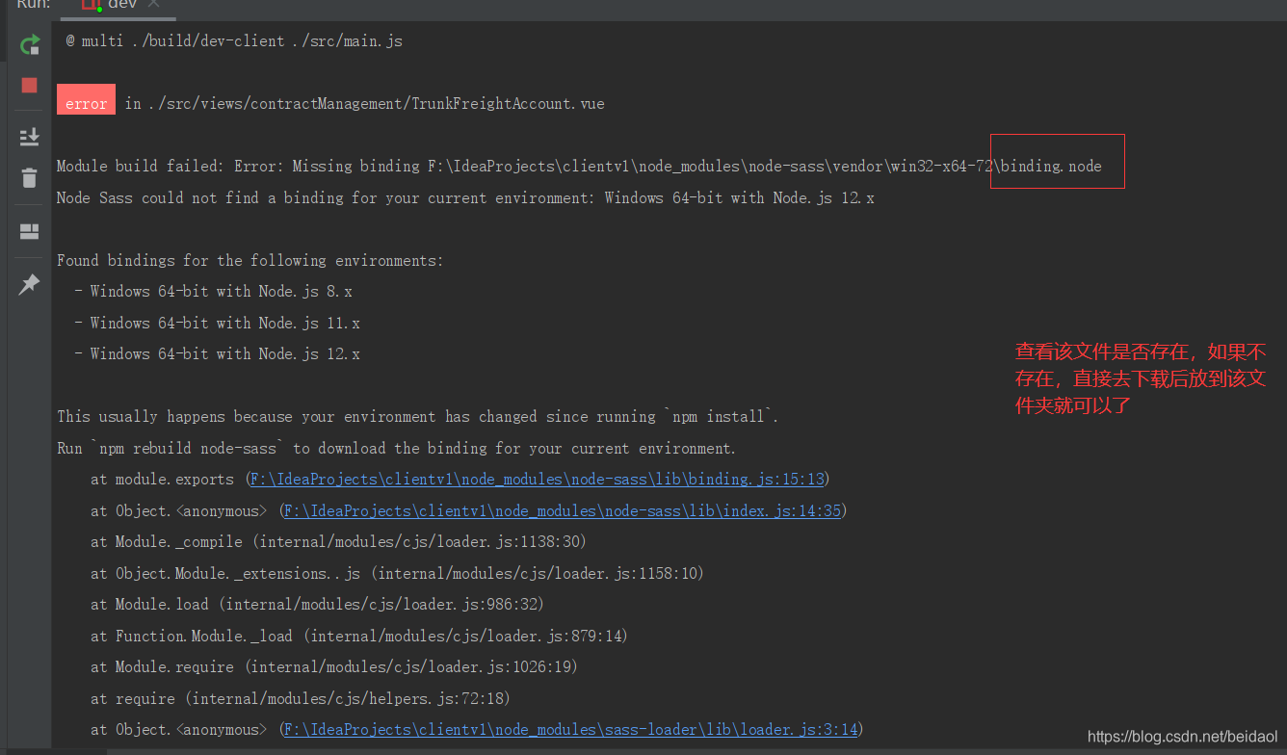
Task: Click the red error badge
Action: [x=85, y=99]
